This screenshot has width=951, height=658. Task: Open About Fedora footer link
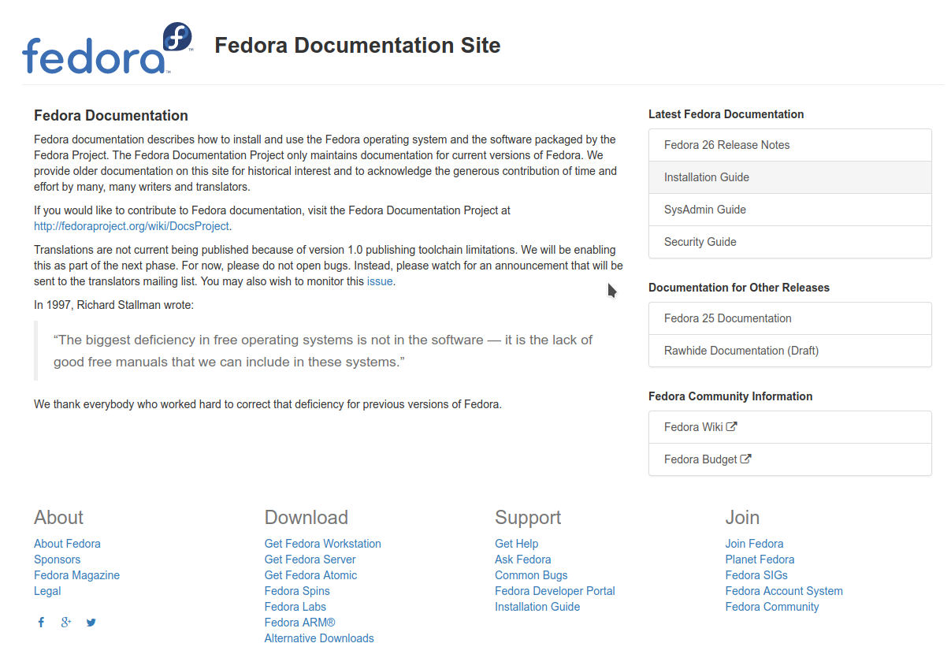pyautogui.click(x=67, y=544)
